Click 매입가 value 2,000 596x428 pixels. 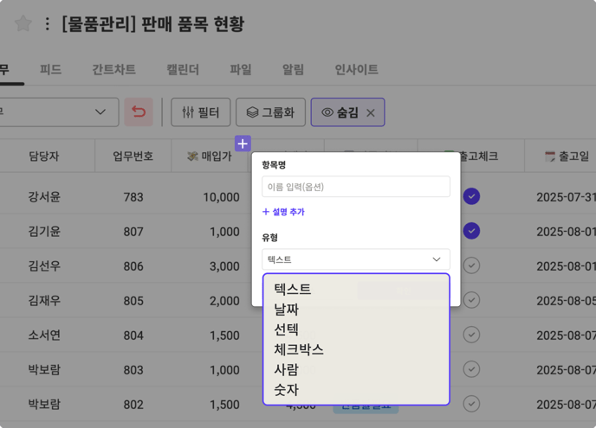pos(224,301)
